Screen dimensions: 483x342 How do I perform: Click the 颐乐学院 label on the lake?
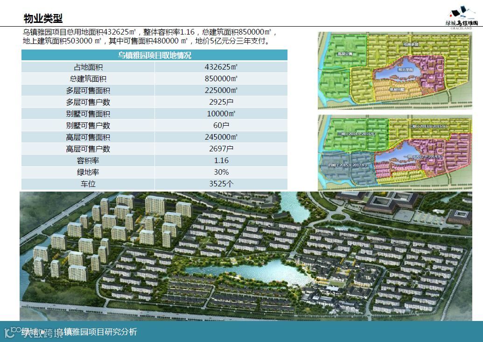pos(406,70)
